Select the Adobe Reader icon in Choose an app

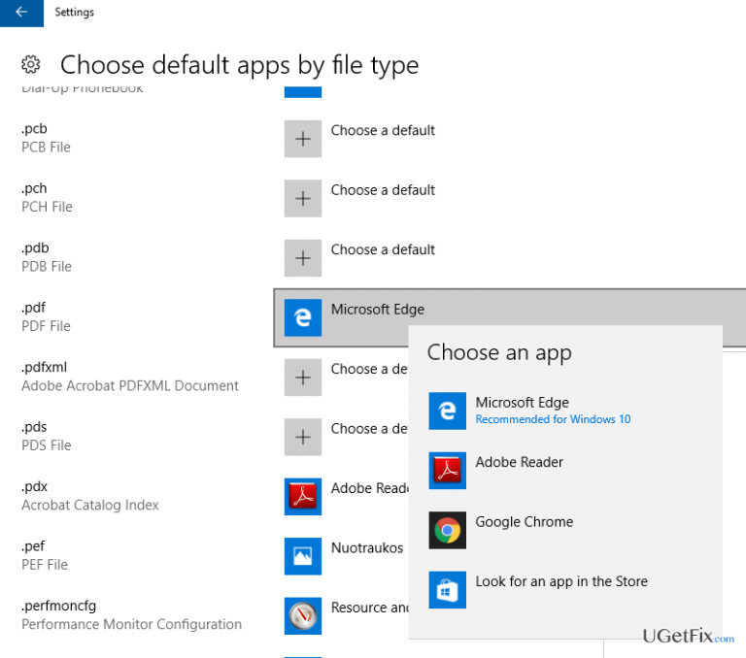click(447, 471)
